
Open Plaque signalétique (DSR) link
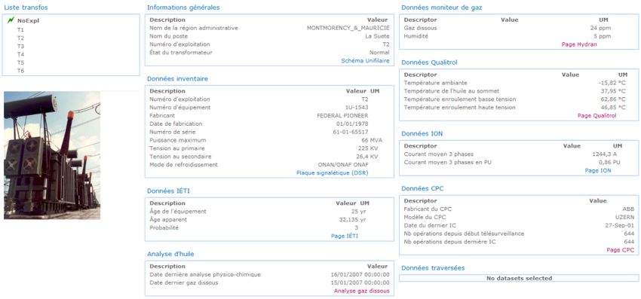pos(333,173)
